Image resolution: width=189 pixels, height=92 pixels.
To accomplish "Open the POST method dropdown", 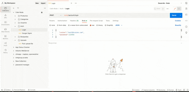I will [x=56, y=16].
